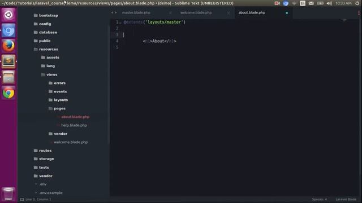Image resolution: width=362 pixels, height=203 pixels.
Task: Select the about.blade.php tab
Action: pyautogui.click(x=252, y=12)
